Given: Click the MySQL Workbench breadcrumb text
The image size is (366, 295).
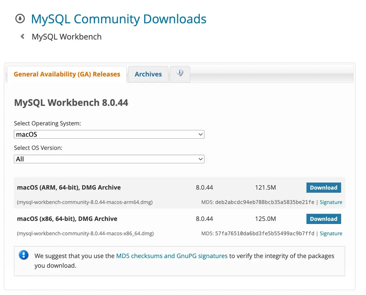Looking at the screenshot, I should point(67,37).
